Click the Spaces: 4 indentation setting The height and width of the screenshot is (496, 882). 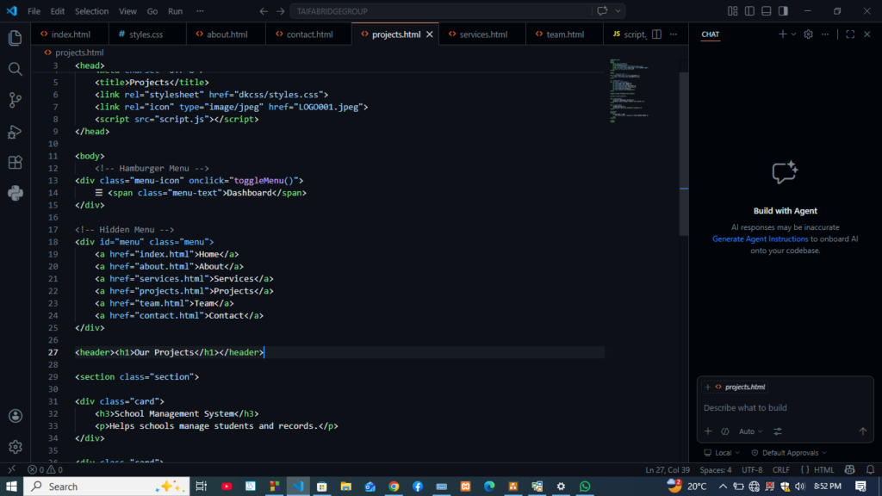click(x=716, y=469)
